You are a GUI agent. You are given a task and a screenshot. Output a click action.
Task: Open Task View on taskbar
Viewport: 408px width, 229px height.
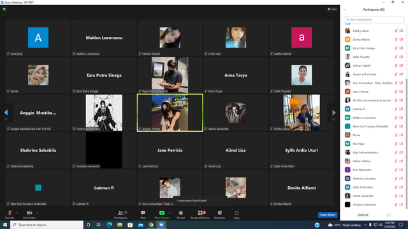(99, 225)
